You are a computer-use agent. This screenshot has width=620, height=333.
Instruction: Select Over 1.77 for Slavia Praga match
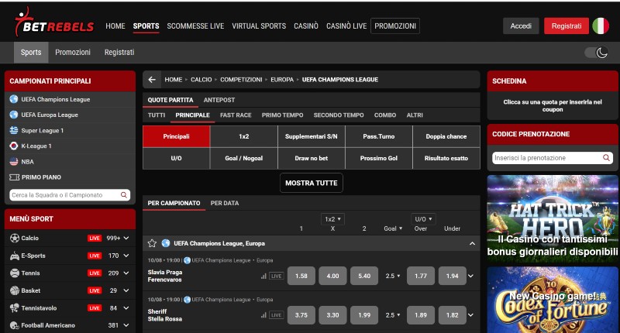pyautogui.click(x=421, y=276)
